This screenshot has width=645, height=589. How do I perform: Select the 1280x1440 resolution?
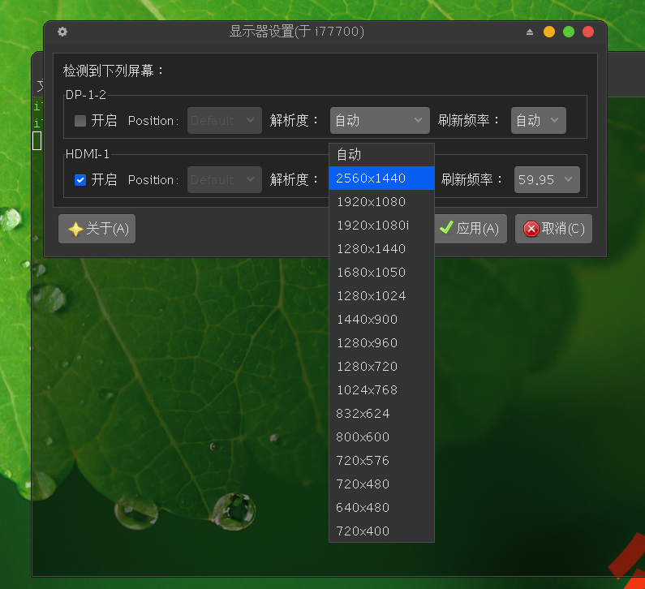[x=382, y=249]
